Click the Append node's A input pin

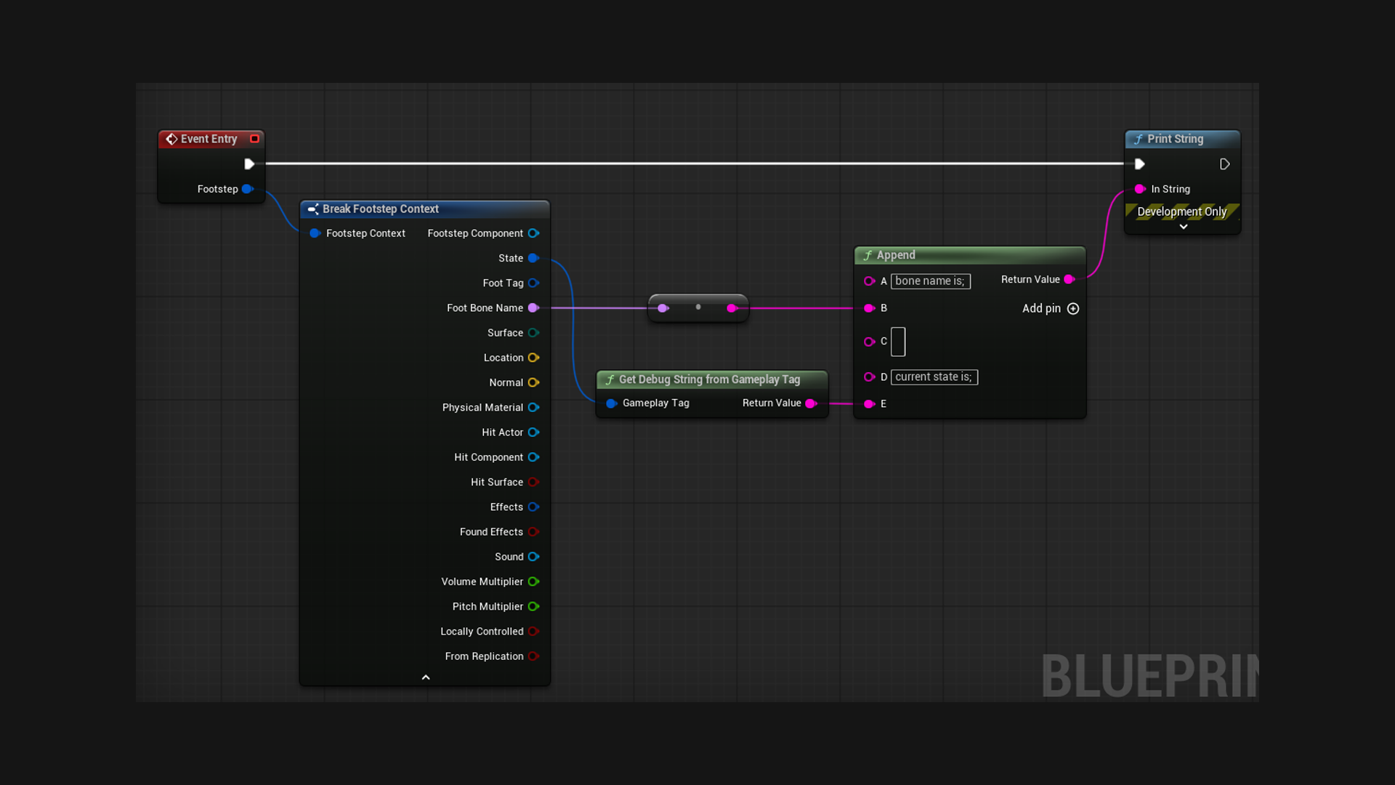pos(869,281)
